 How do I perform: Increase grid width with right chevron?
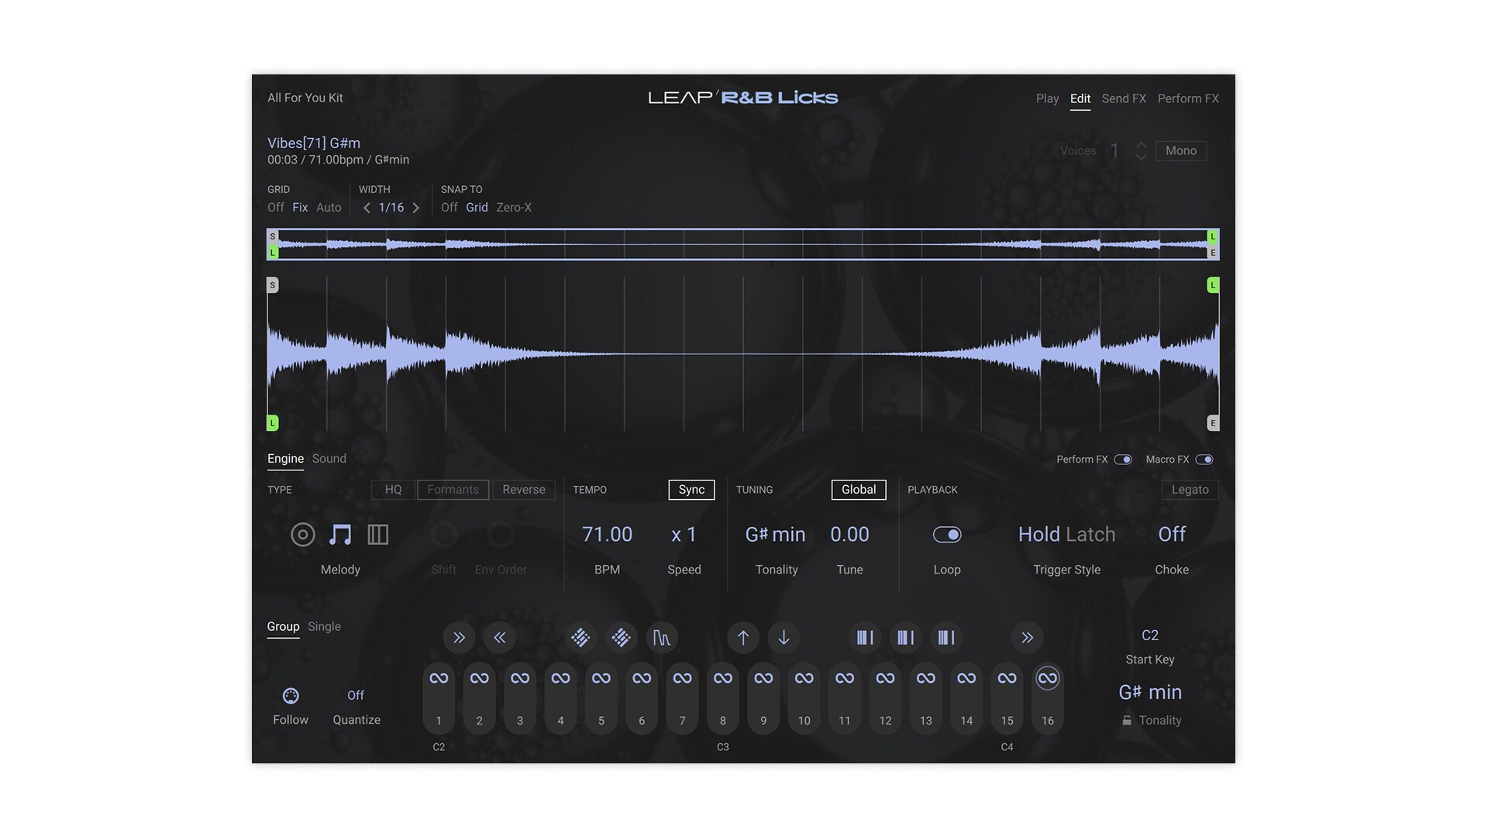416,208
